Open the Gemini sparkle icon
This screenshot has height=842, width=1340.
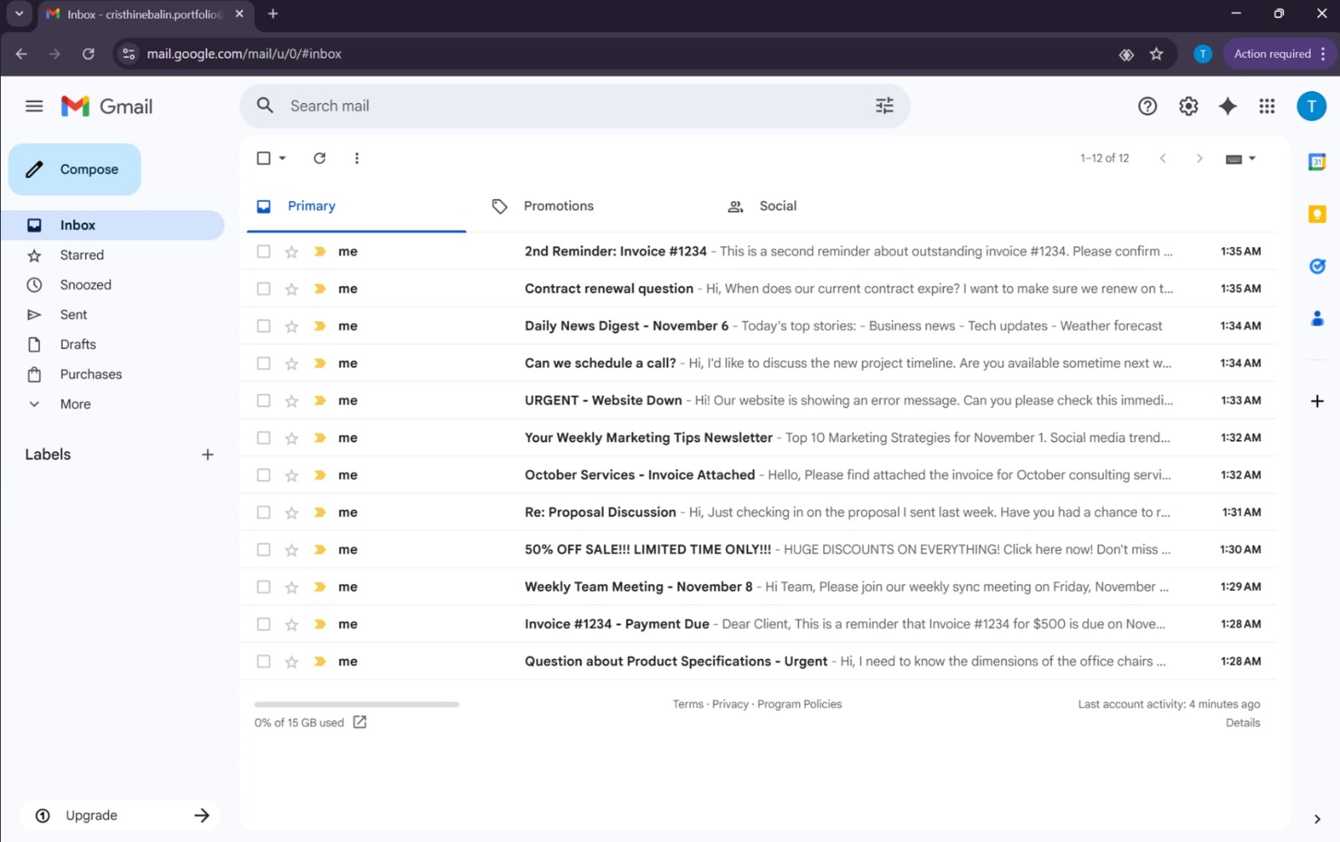[x=1228, y=106]
